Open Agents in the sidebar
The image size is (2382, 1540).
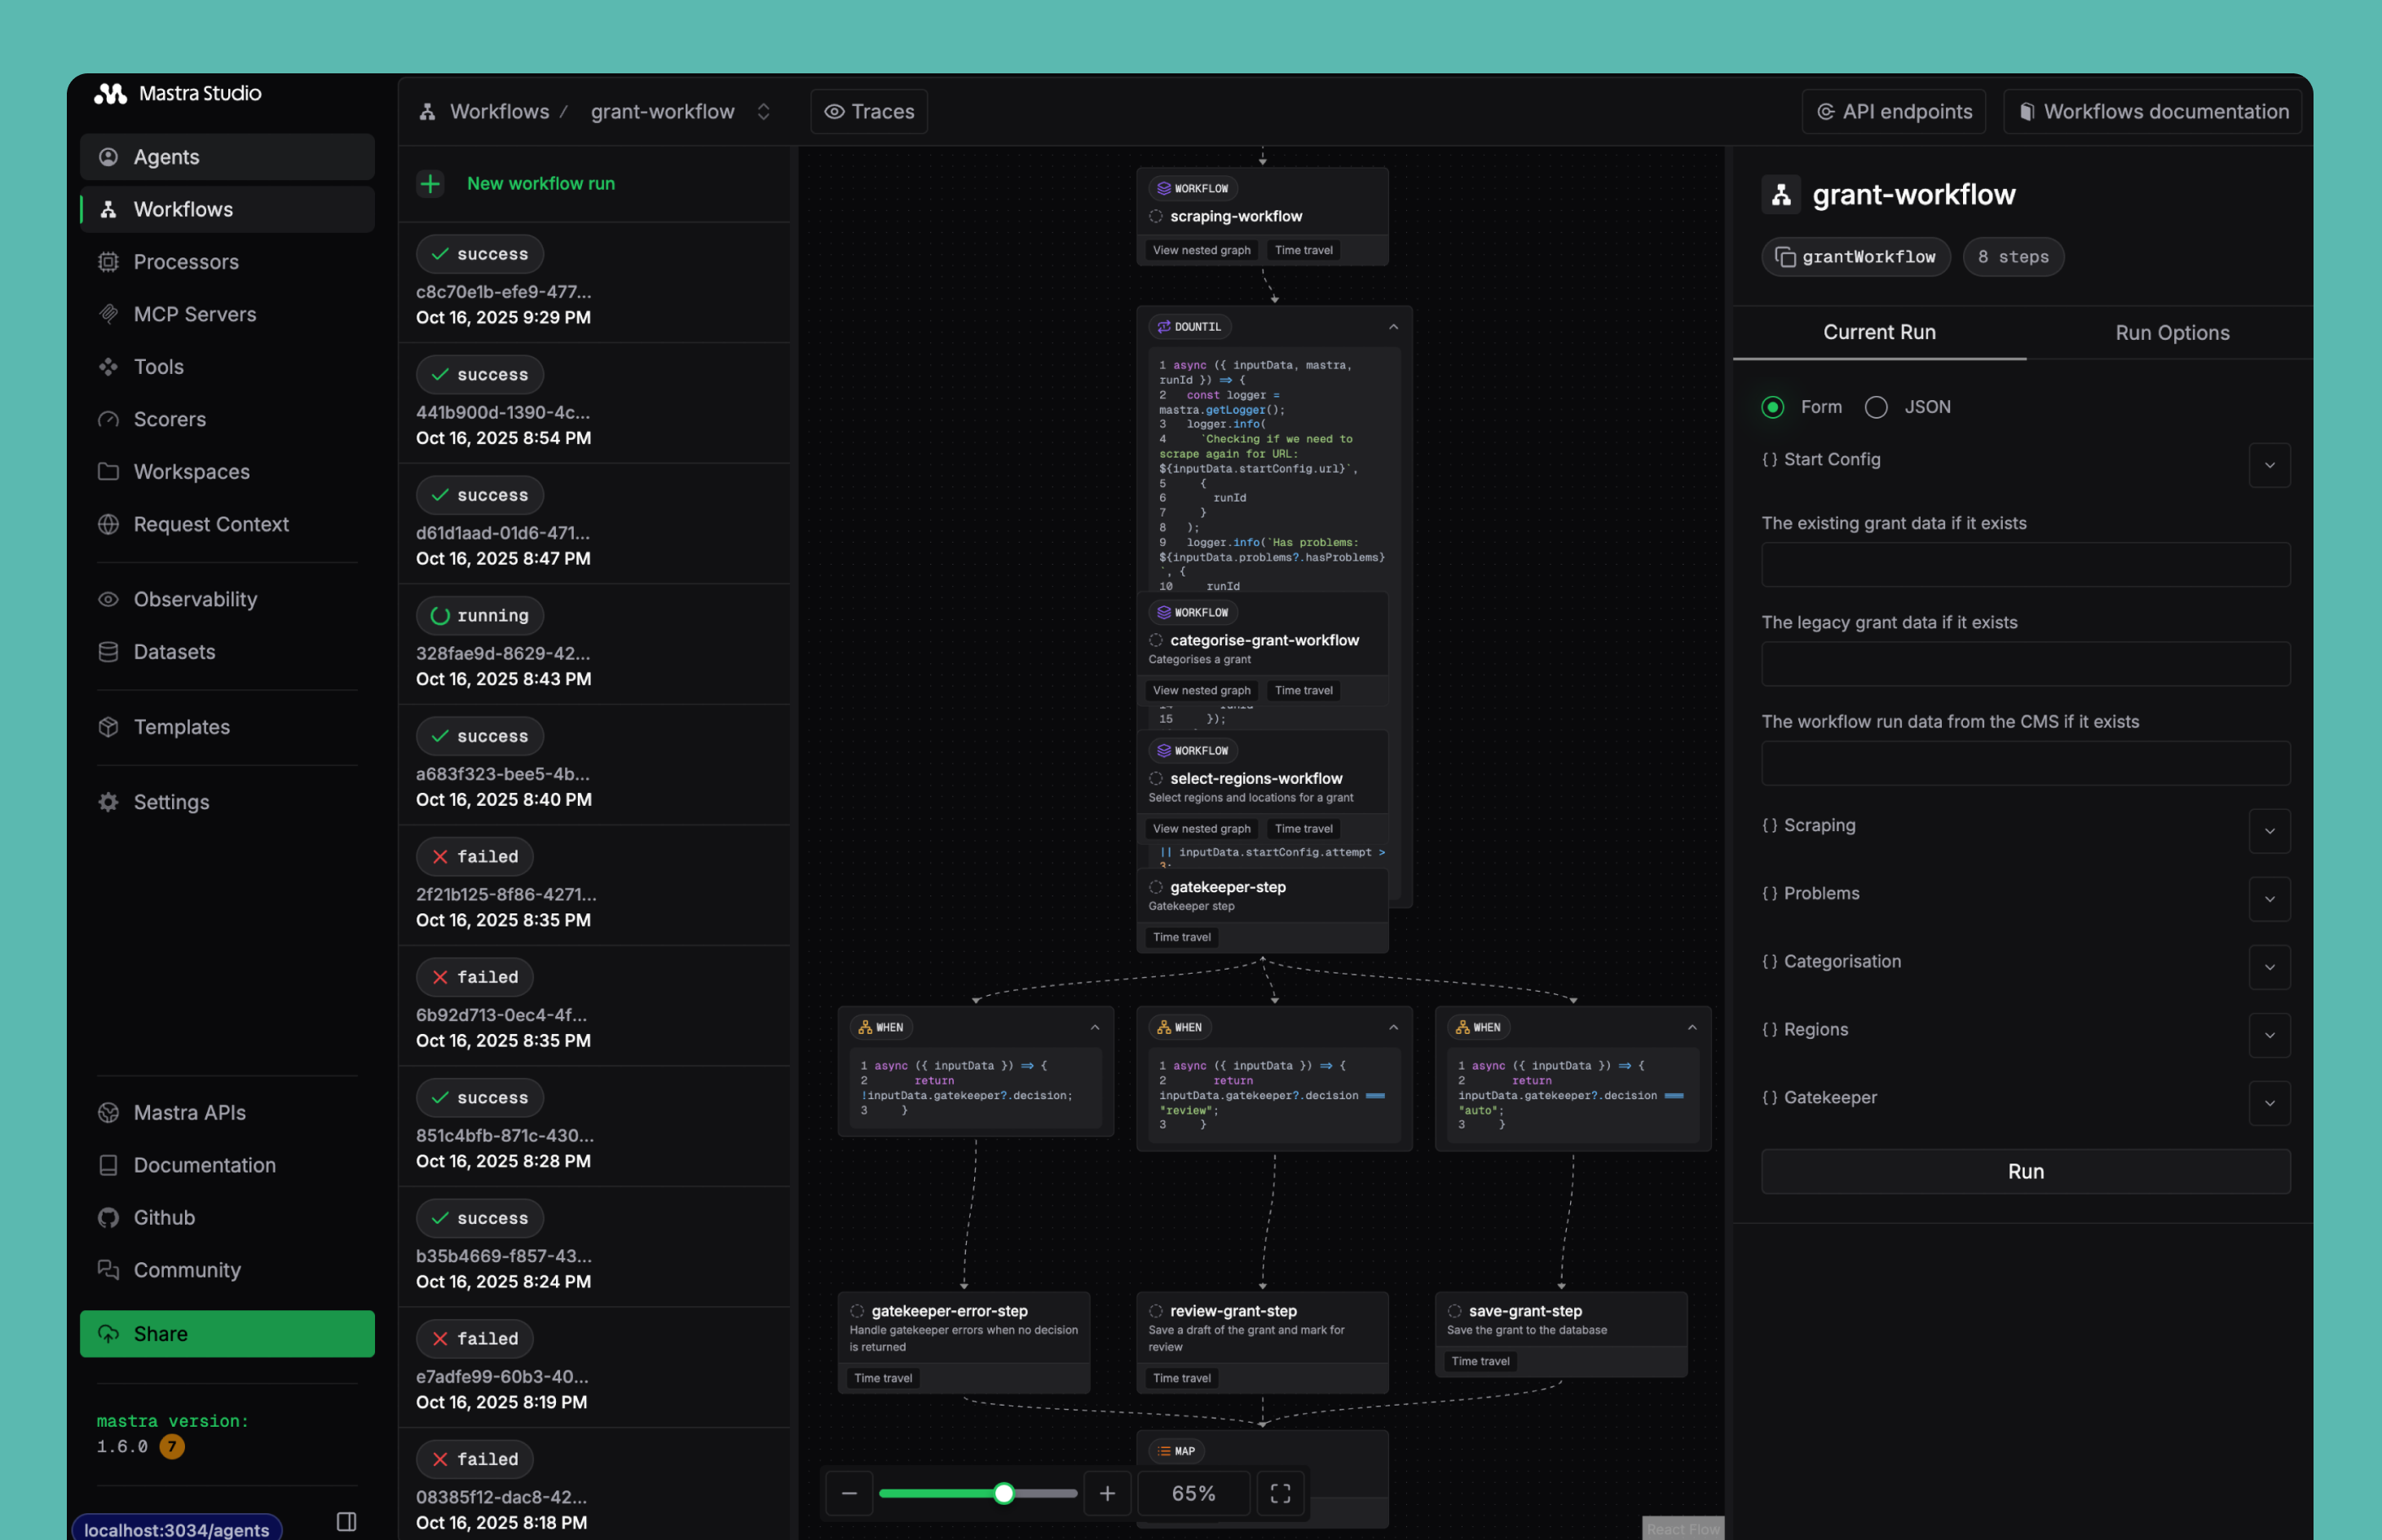pyautogui.click(x=227, y=157)
